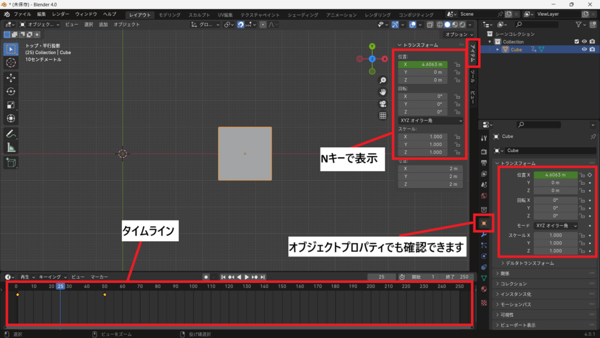Expand the モーションパス section

click(x=516, y=305)
